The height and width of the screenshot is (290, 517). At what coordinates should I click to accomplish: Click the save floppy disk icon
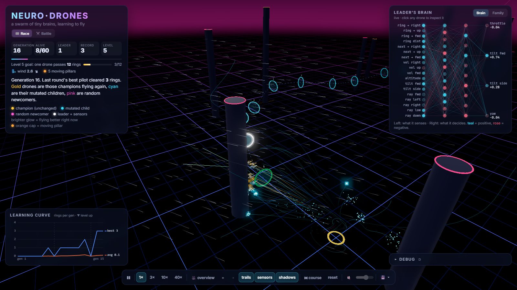(383, 277)
